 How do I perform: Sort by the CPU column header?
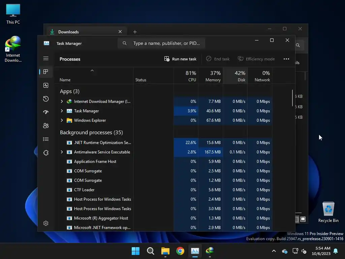point(186,76)
